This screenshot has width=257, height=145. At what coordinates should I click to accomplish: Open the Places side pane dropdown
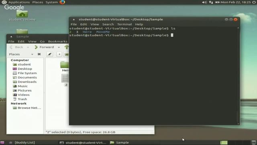[x=21, y=54]
